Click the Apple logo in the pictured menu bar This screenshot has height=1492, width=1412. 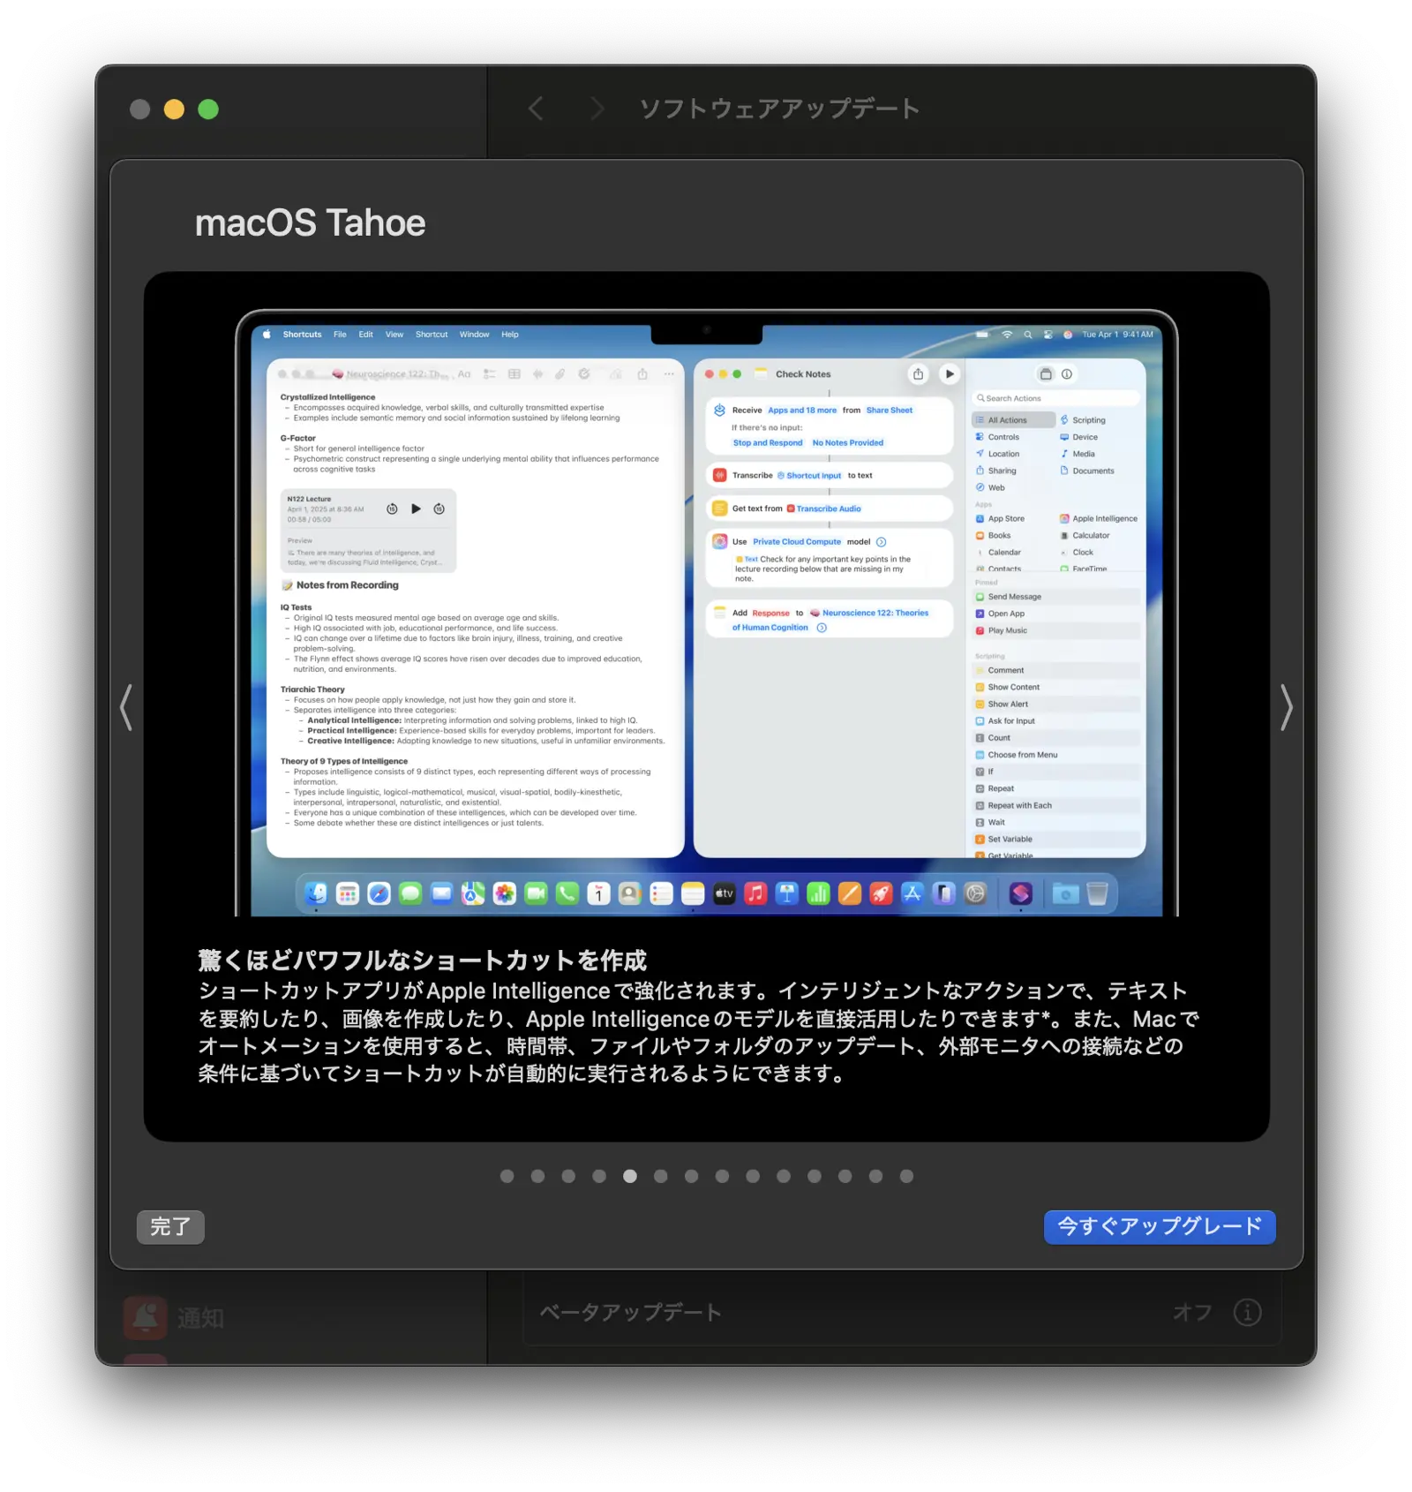[267, 335]
